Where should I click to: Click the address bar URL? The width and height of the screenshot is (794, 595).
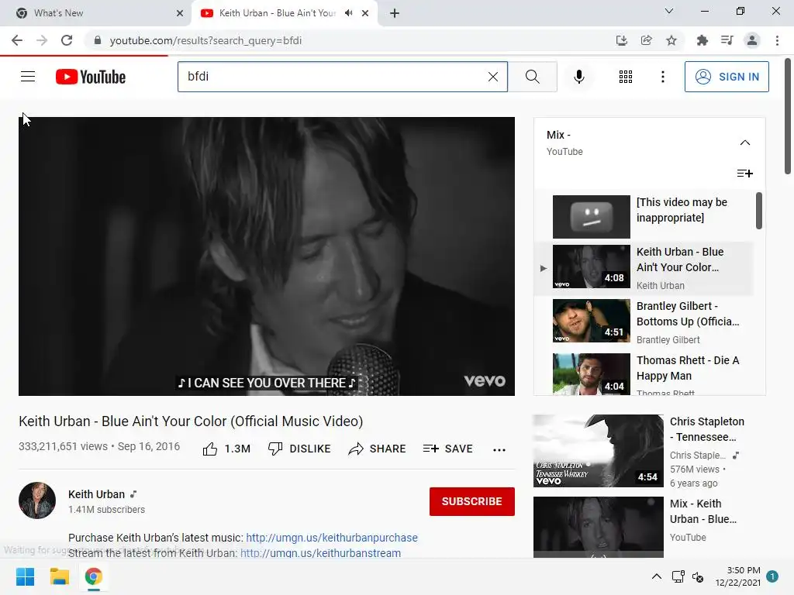tap(205, 40)
